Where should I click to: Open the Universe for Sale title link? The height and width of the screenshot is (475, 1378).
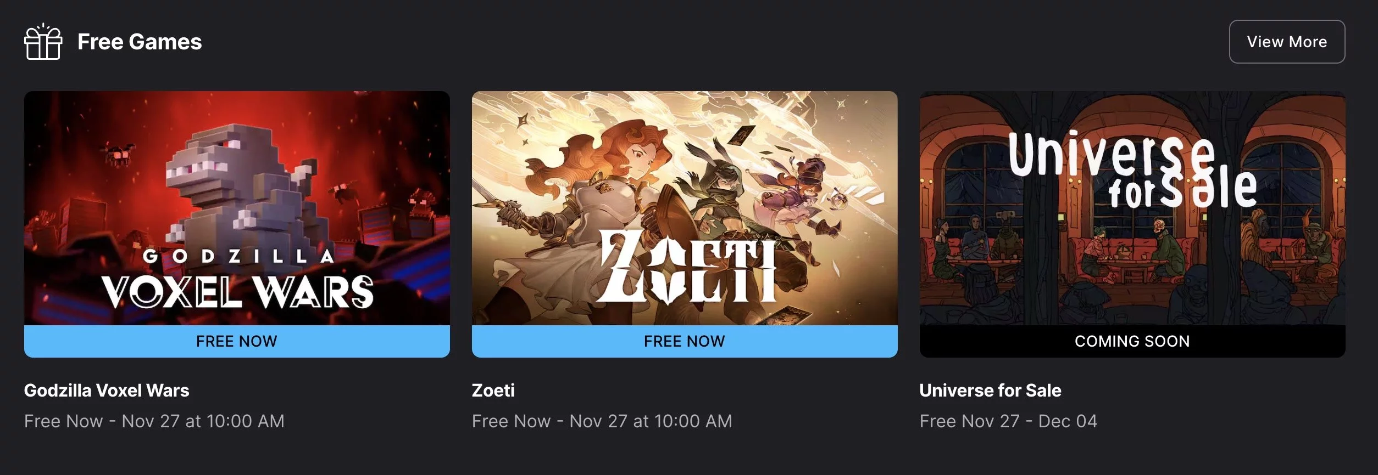coord(991,391)
